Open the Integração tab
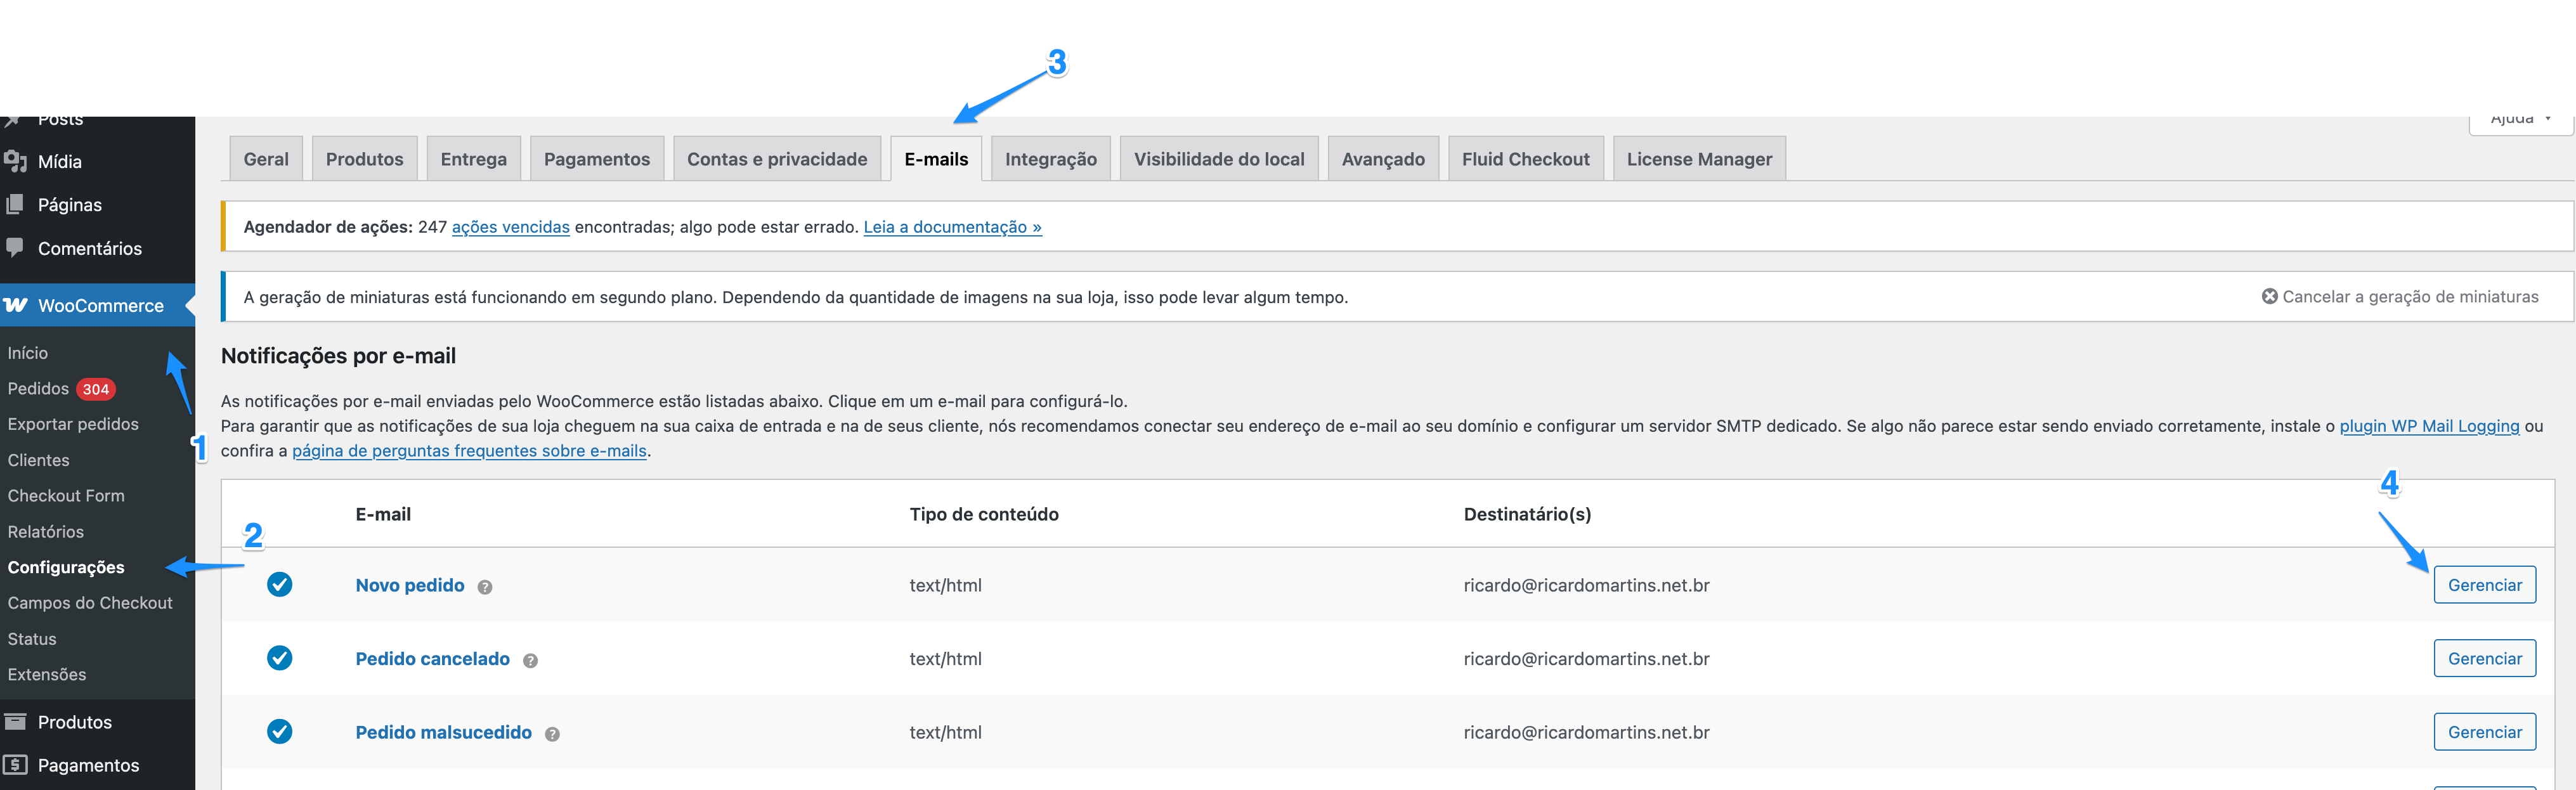The width and height of the screenshot is (2576, 790). pos(1051,158)
